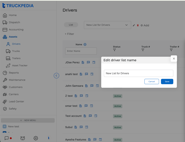The image size is (185, 142).
Task: Click the driver list name text field
Action: (x=138, y=73)
